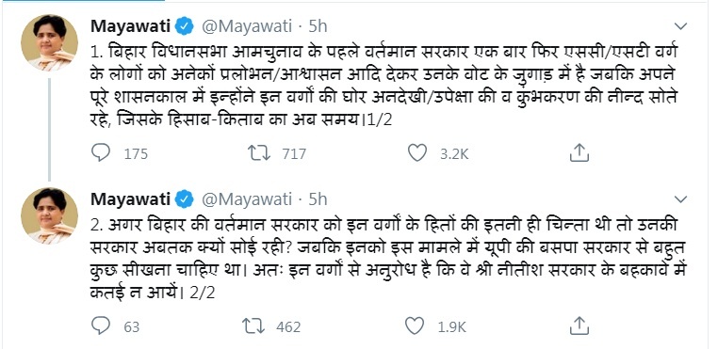
Task: Open Mayawati profile picture in second tweet
Action: pyautogui.click(x=49, y=216)
